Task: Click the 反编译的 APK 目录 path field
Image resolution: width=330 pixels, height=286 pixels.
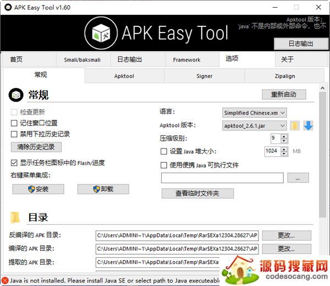Action: coord(177,235)
